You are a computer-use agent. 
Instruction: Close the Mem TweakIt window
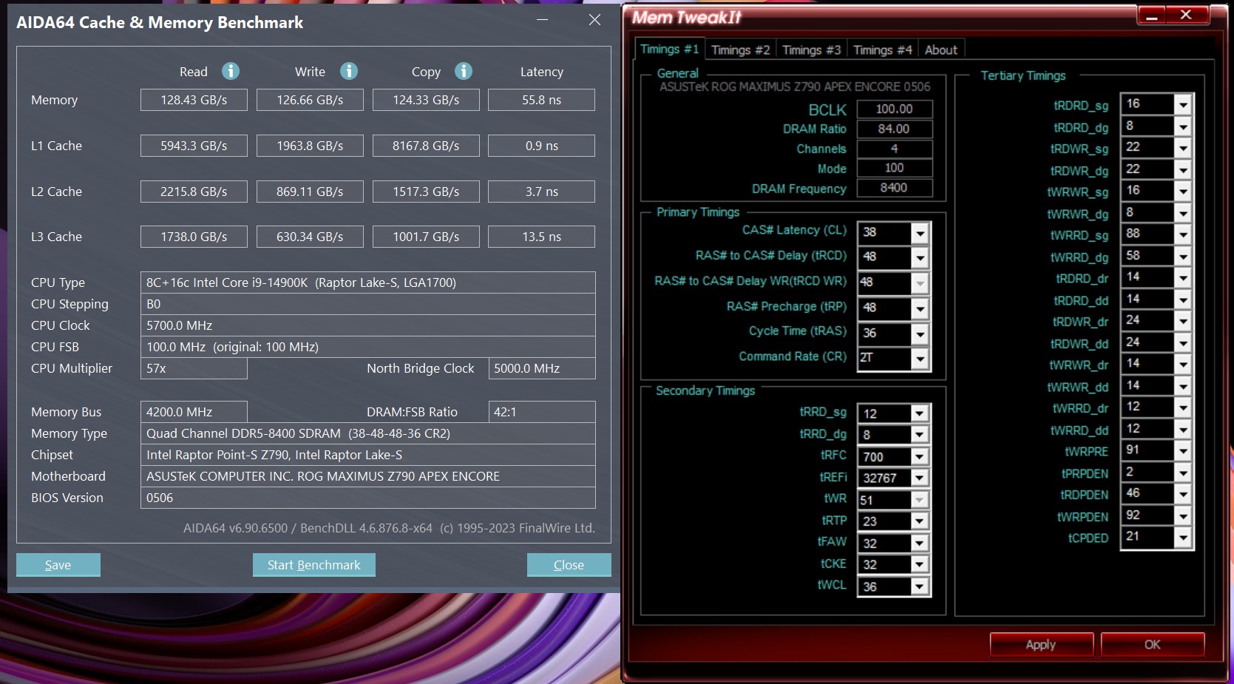tap(1186, 15)
